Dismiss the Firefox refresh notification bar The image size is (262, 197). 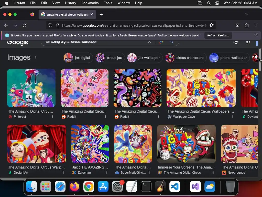[256, 35]
